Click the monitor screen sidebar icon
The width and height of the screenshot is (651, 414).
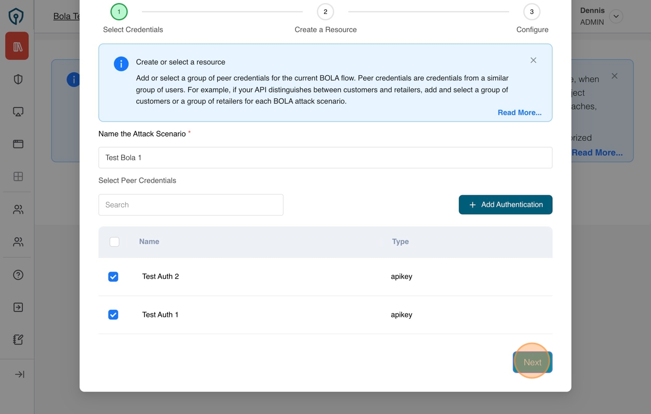[x=18, y=112]
